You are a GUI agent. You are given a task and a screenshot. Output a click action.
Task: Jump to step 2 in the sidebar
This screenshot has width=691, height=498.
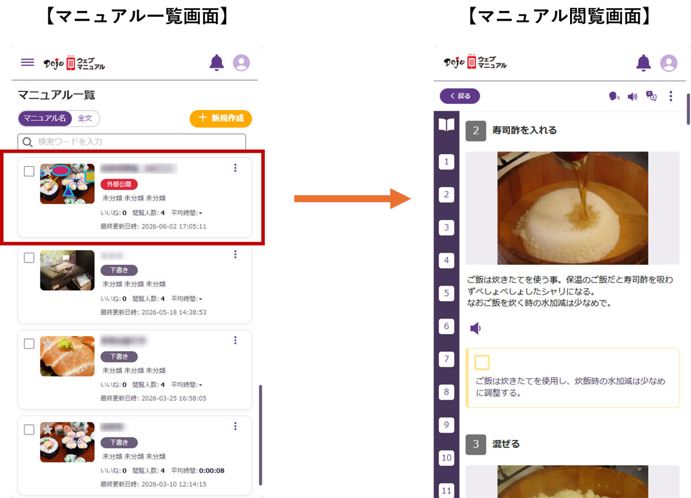[446, 195]
